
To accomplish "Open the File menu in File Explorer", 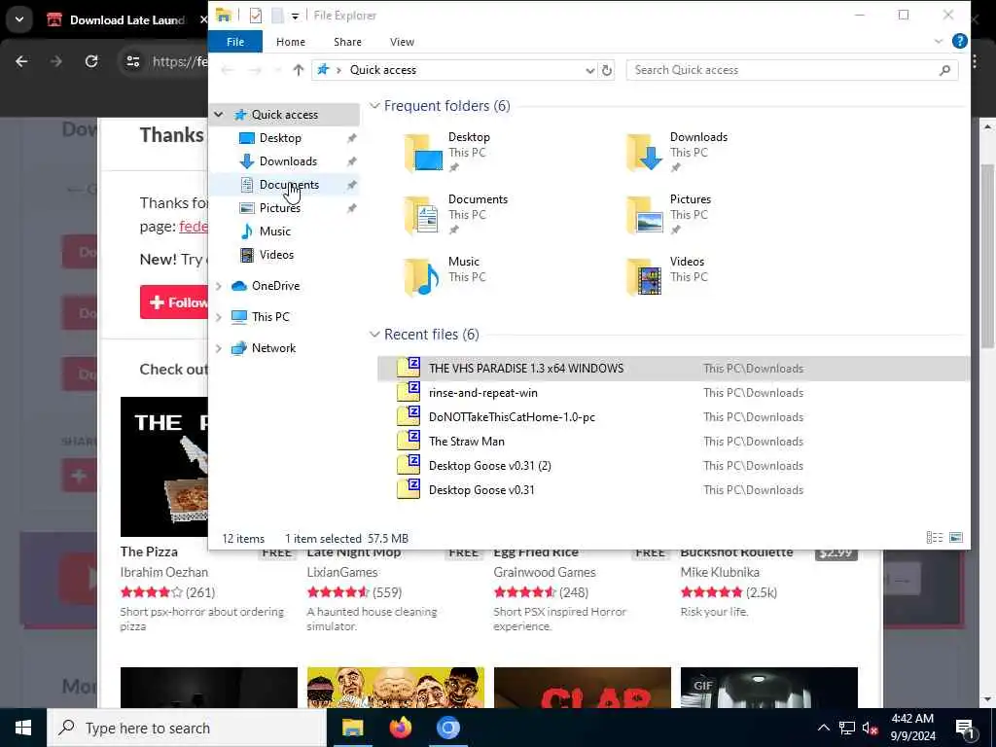I will coord(235,42).
